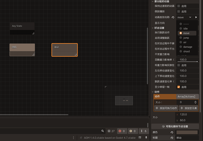Click 添加可执行动作 button
203x141 pixels.
(x=166, y=108)
